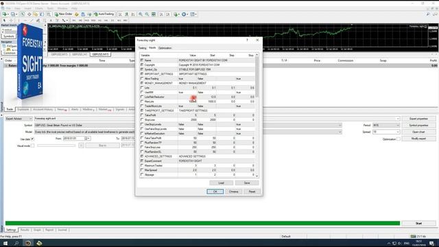Image resolution: width=439 pixels, height=247 pixels.
Task: Click the candlestick chart type icon
Action: click(126, 14)
